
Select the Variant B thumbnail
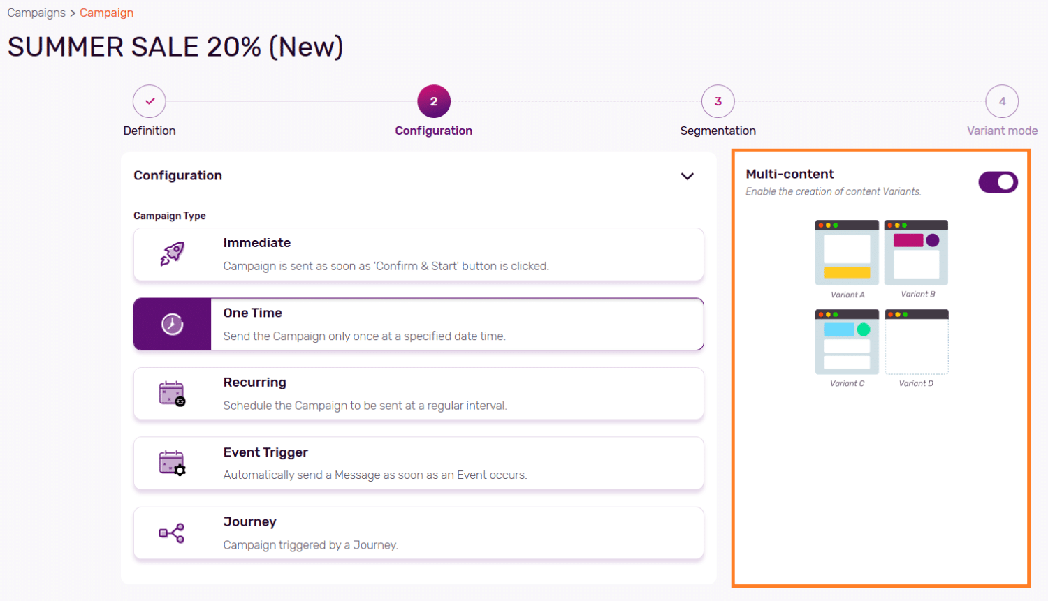click(x=916, y=253)
